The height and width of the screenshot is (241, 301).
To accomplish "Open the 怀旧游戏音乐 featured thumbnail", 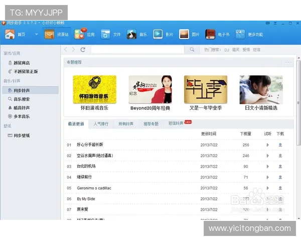I will click(x=94, y=89).
